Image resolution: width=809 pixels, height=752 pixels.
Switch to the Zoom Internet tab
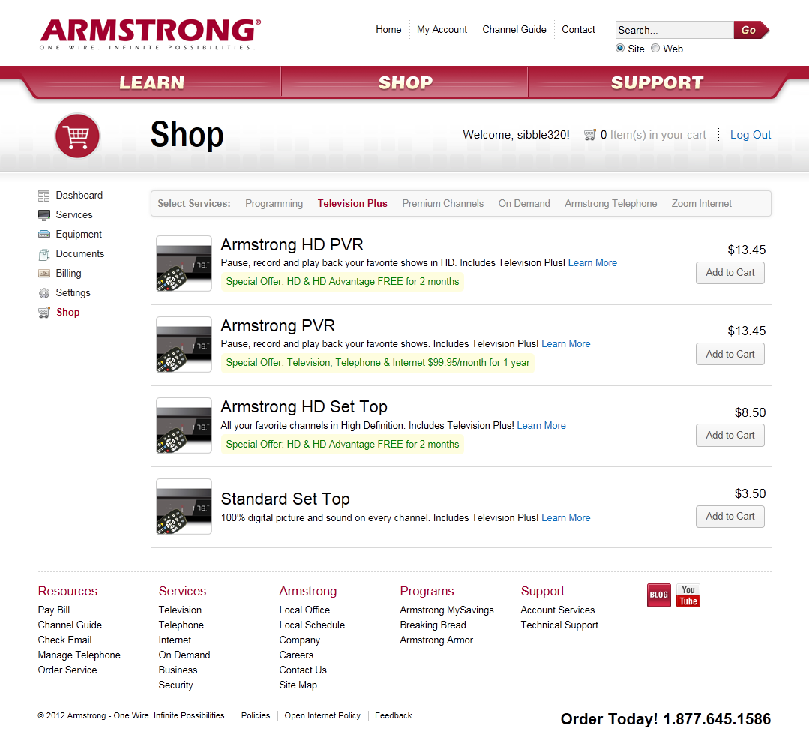701,204
